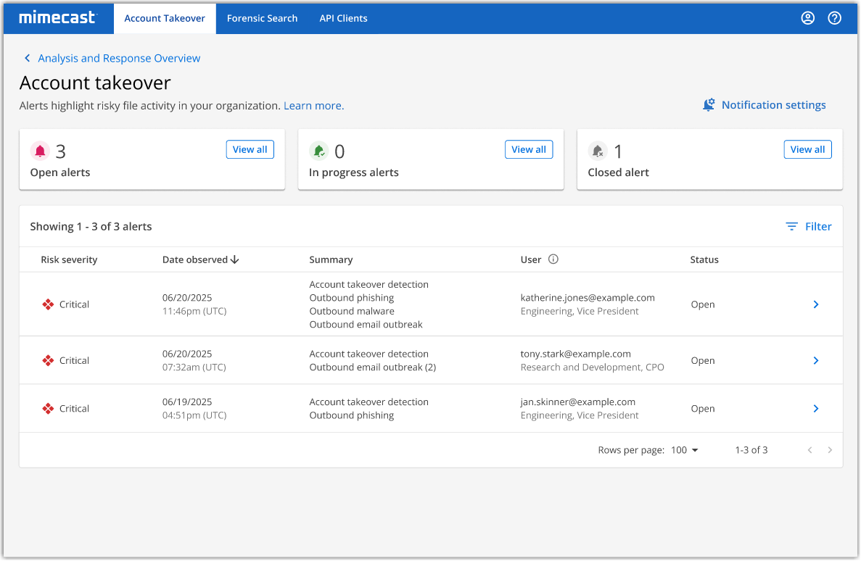This screenshot has width=861, height=561.
Task: Open the Filter panel
Action: [808, 227]
